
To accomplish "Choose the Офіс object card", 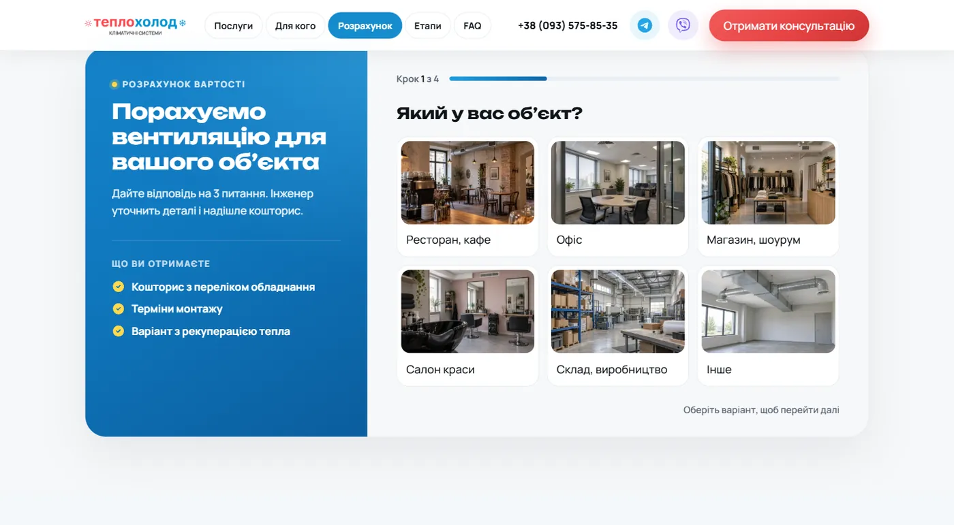I will click(x=618, y=197).
